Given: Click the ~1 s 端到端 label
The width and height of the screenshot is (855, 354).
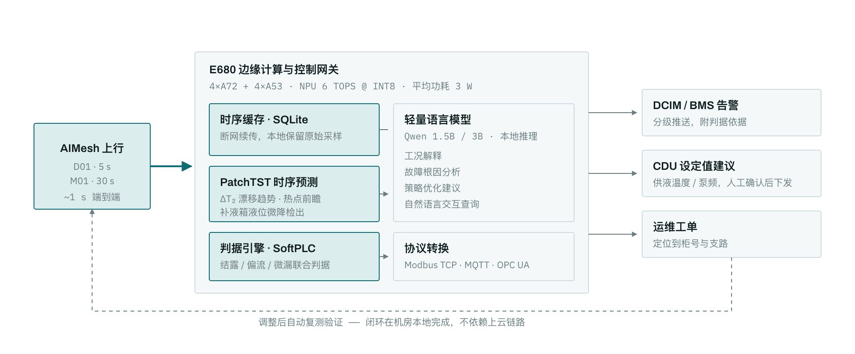Looking at the screenshot, I should click(92, 197).
